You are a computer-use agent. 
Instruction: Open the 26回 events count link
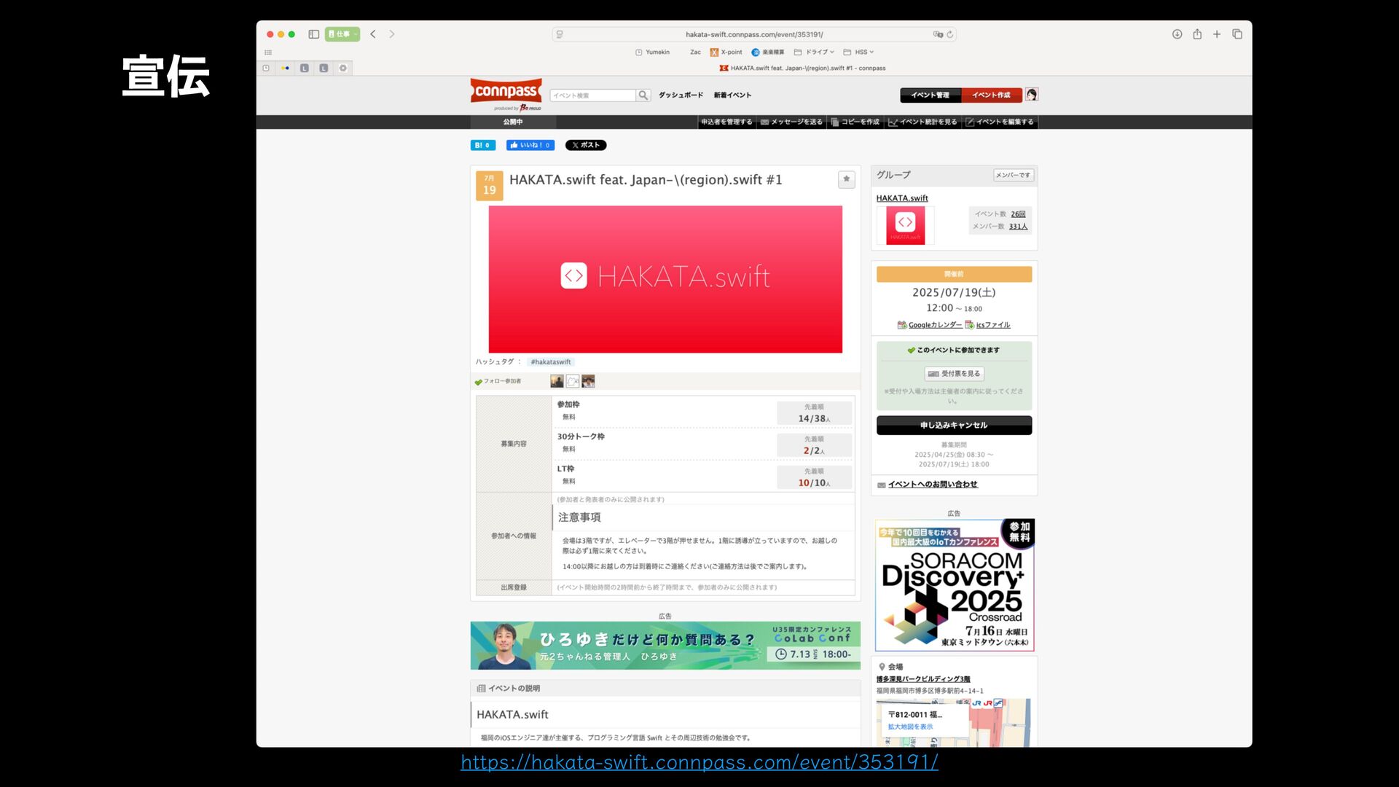pyautogui.click(x=1018, y=214)
